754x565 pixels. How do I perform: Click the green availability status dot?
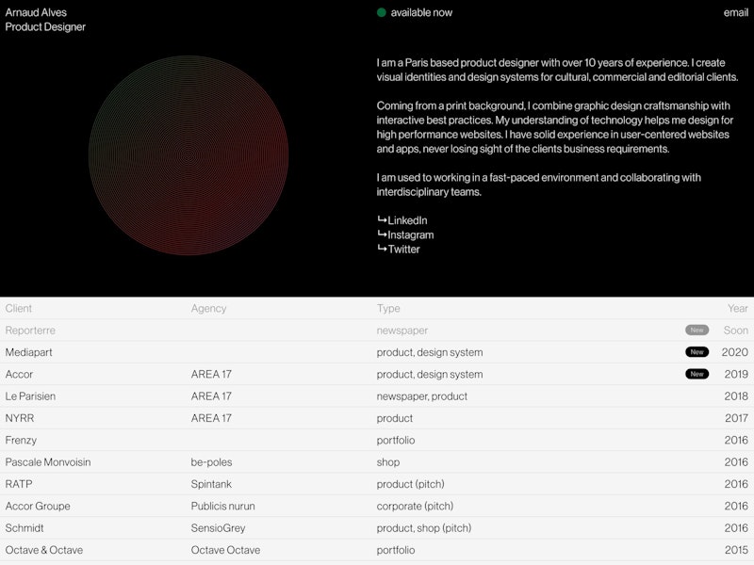(382, 12)
